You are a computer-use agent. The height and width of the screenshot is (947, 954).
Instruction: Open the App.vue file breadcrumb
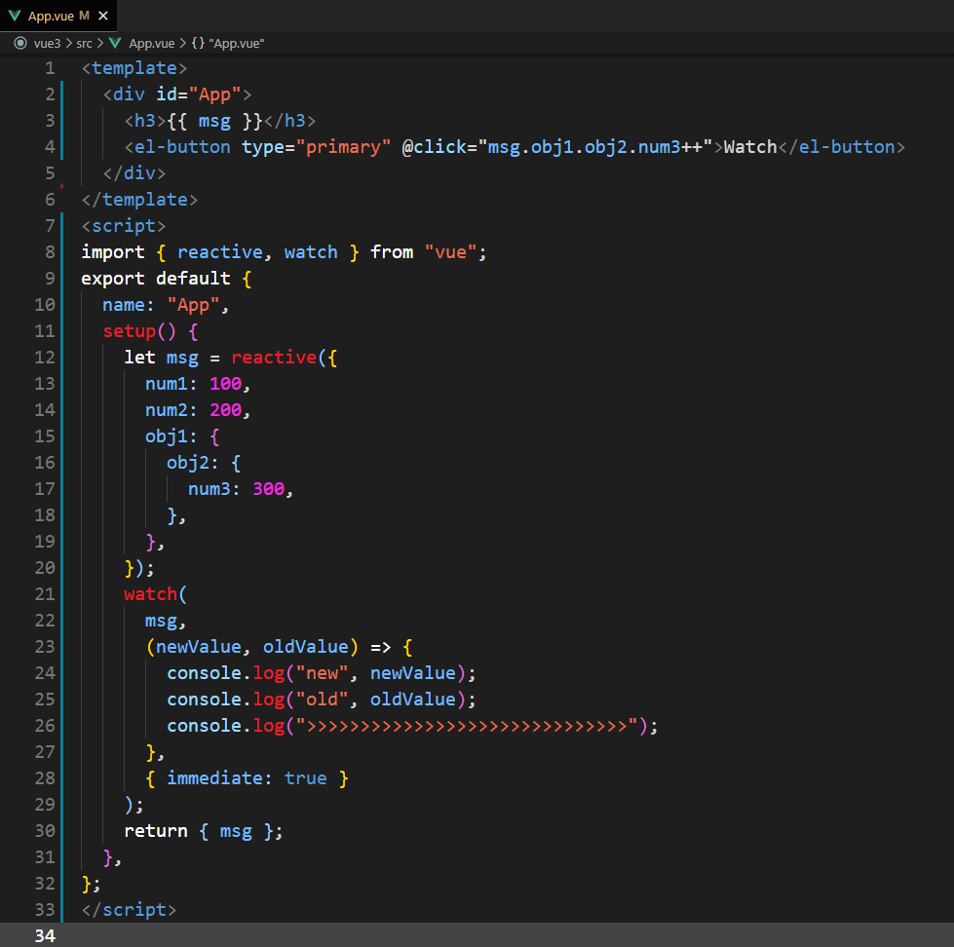point(151,43)
